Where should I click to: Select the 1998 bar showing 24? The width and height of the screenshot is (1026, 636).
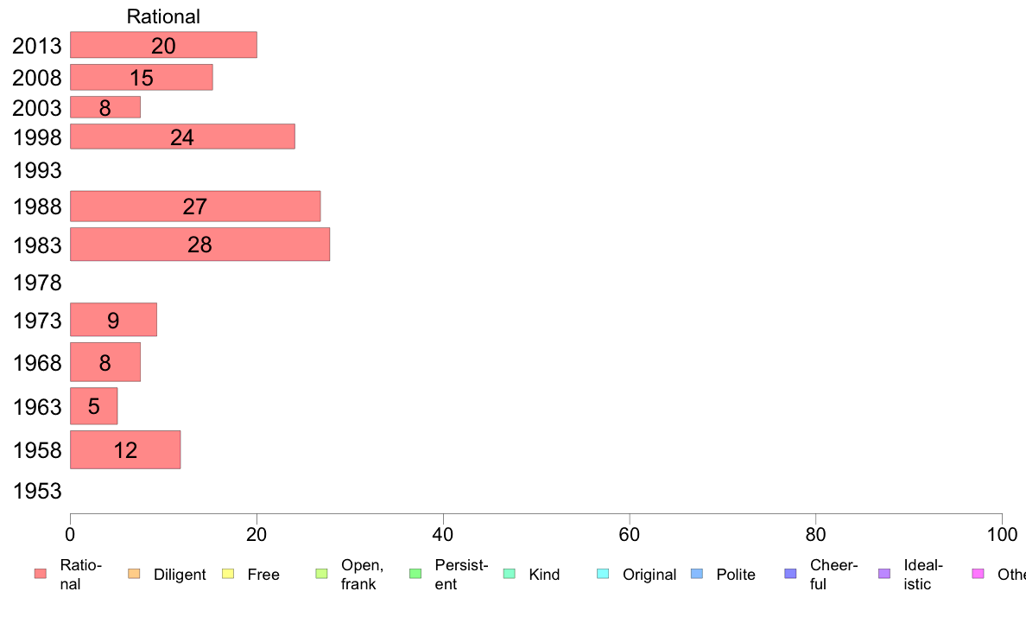(182, 137)
